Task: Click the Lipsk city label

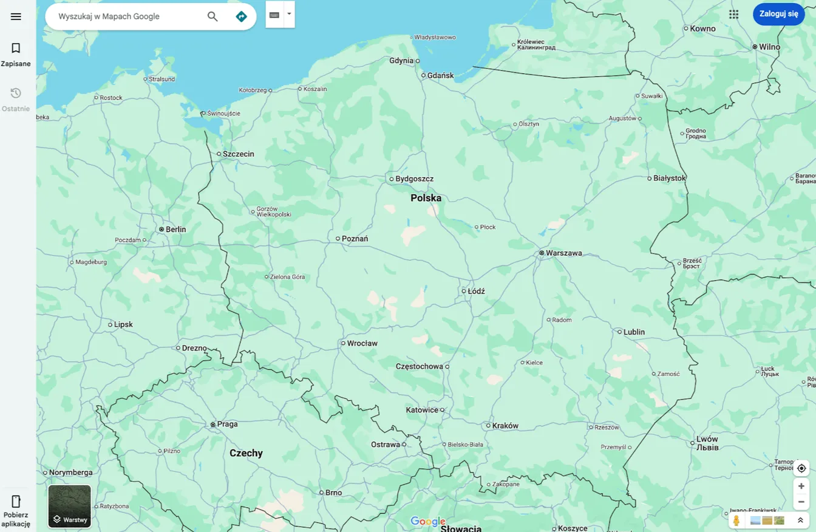Action: (x=123, y=325)
